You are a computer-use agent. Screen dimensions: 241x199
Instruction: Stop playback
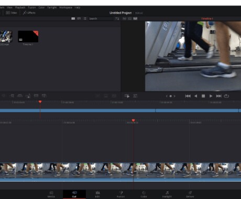[x=203, y=96]
